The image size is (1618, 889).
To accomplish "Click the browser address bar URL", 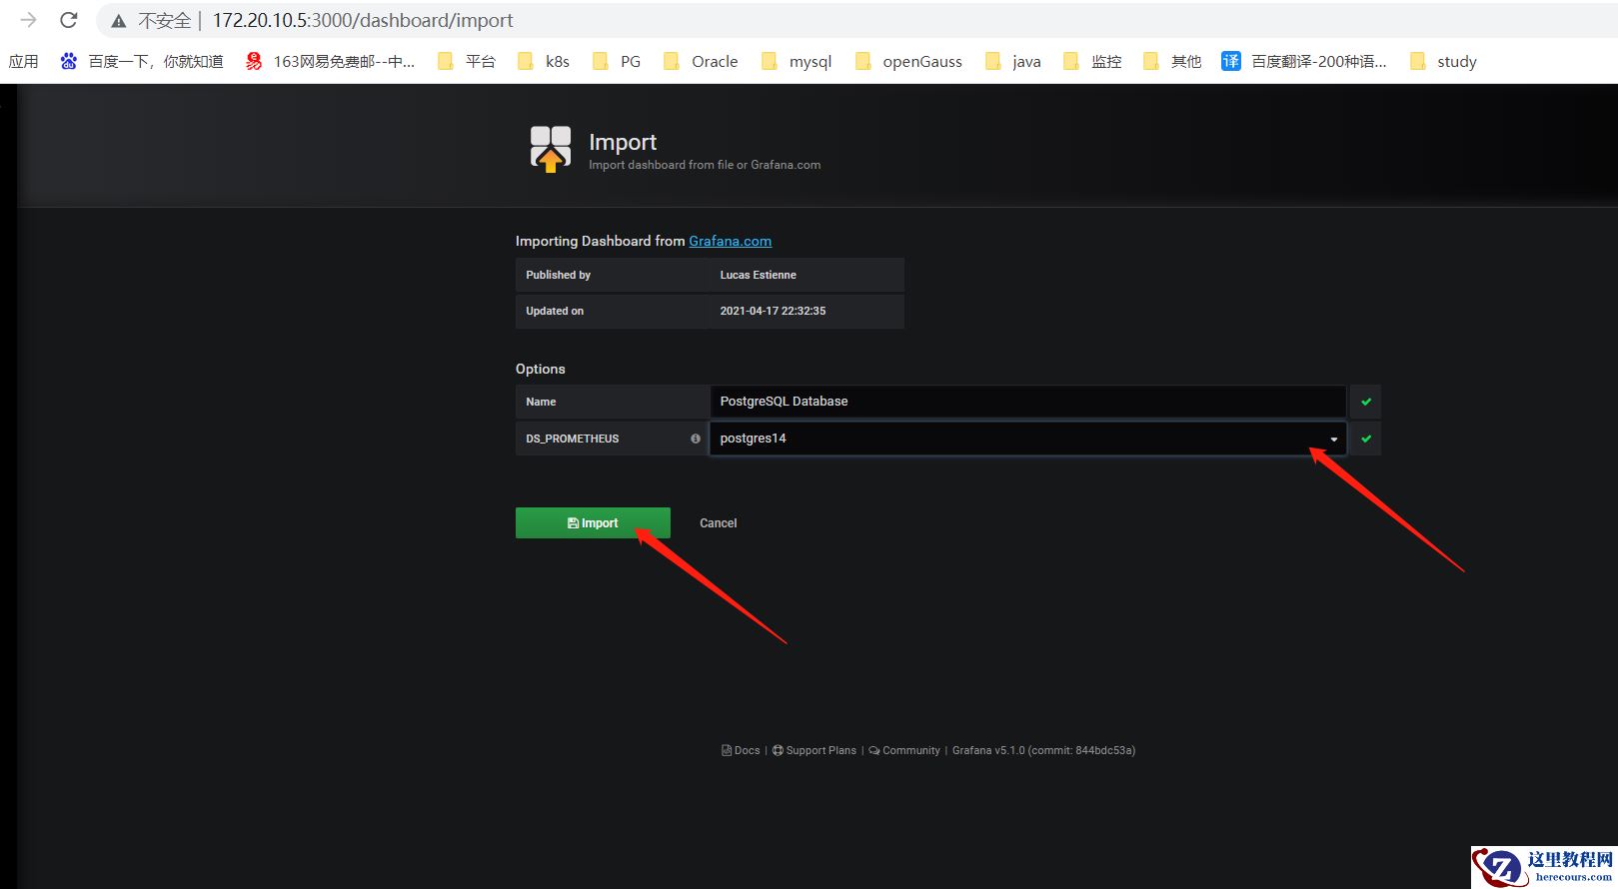I will tap(363, 21).
